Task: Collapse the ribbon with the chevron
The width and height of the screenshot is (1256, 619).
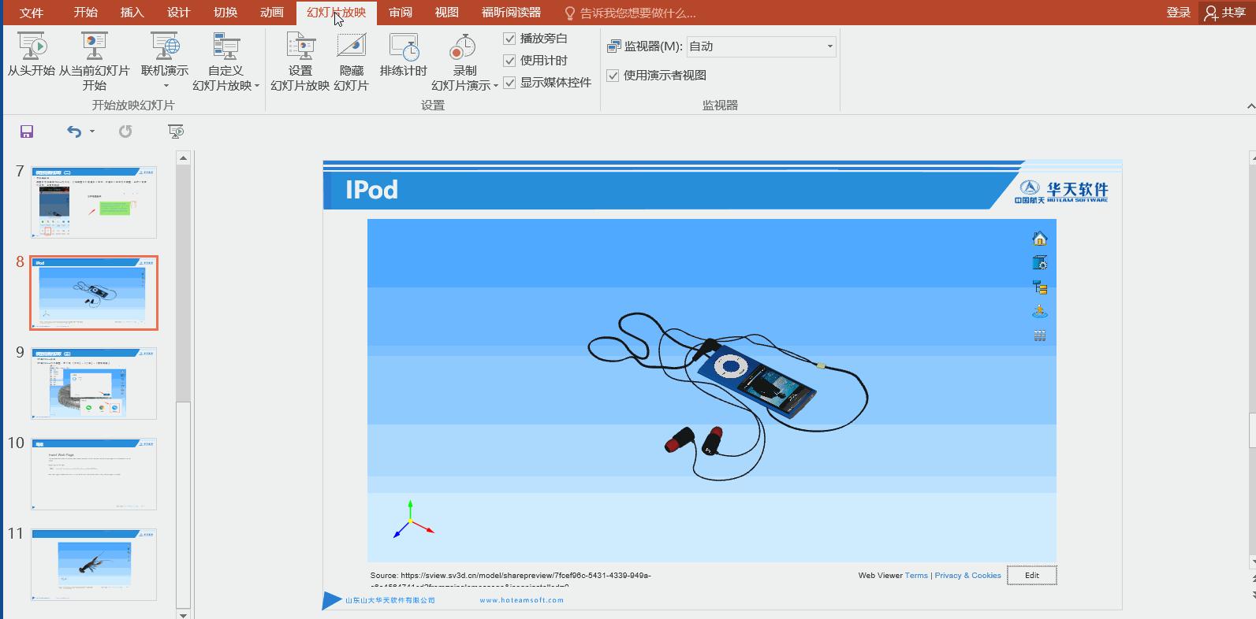Action: click(x=1250, y=106)
